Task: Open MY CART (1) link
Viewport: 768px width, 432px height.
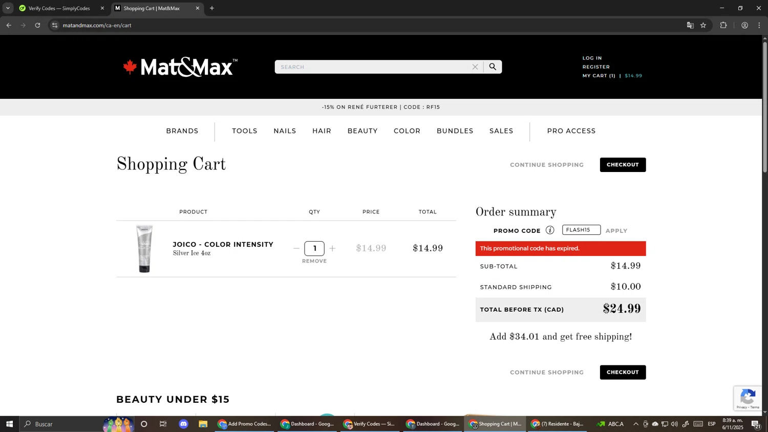Action: pos(599,76)
